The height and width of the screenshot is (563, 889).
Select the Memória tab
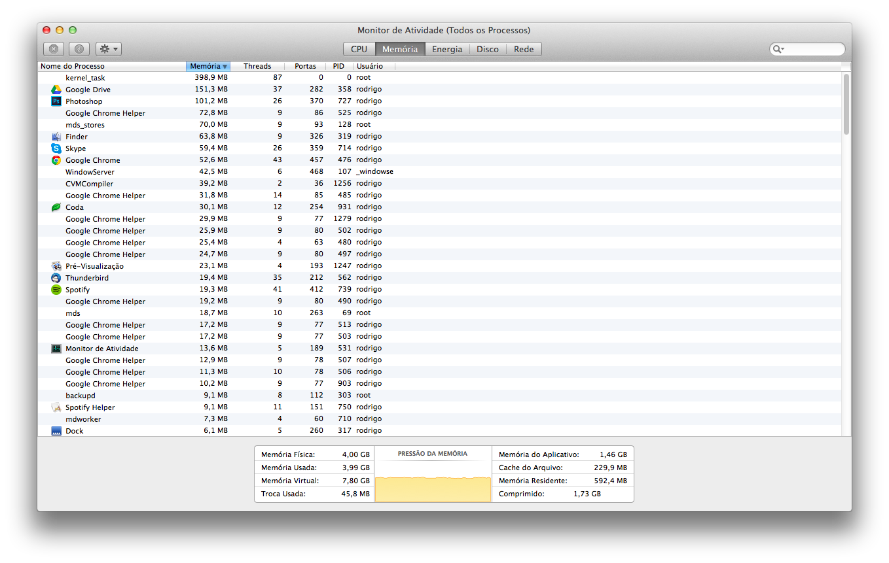coord(400,49)
